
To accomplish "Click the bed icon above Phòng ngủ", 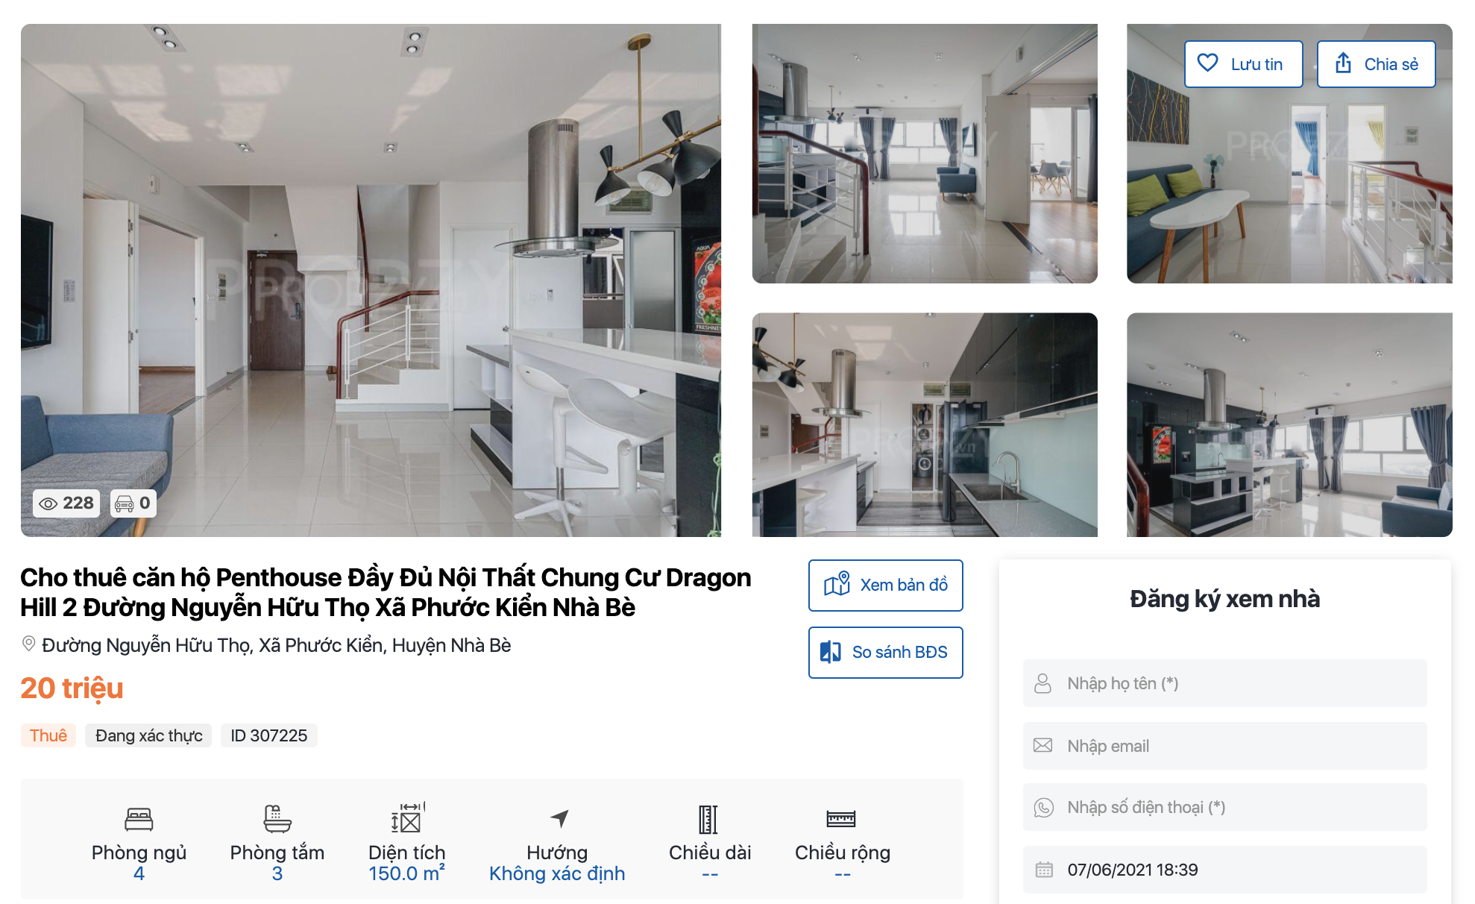I will (x=139, y=819).
